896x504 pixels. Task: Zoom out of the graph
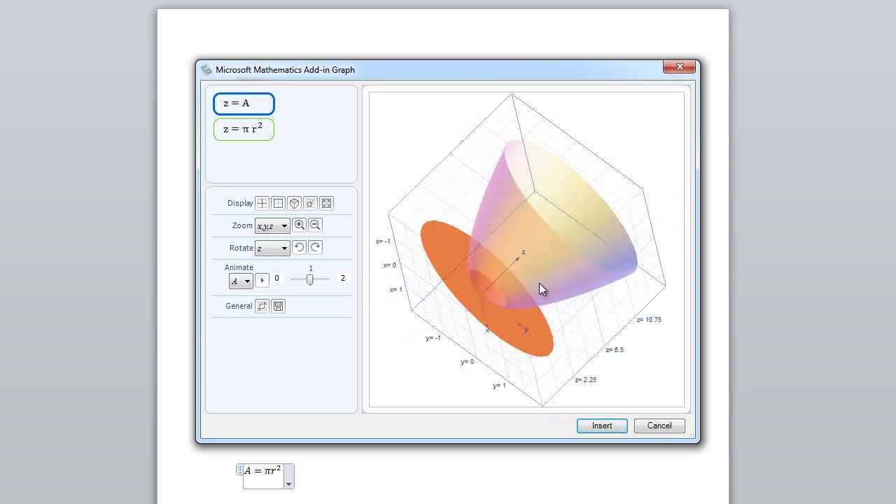tap(315, 225)
